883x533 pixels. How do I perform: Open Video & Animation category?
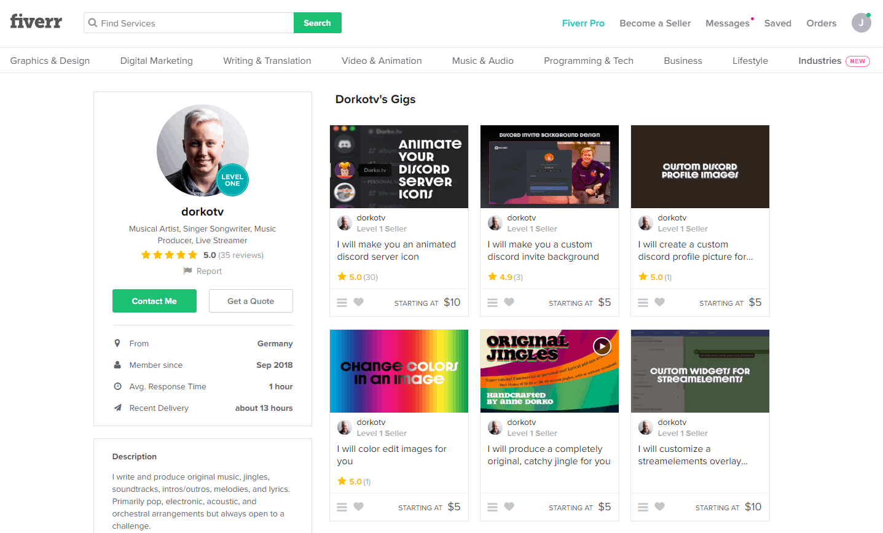point(382,61)
